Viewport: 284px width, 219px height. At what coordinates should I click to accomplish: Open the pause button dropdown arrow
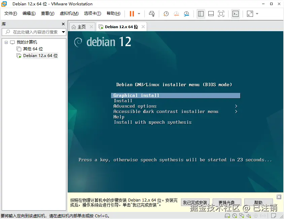138,14
